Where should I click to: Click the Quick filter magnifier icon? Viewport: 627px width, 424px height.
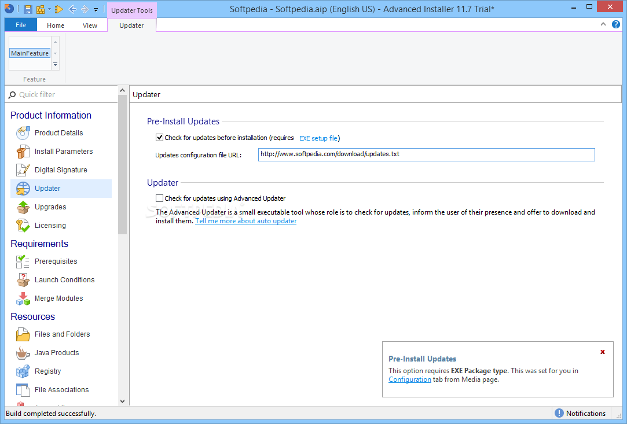pos(12,95)
